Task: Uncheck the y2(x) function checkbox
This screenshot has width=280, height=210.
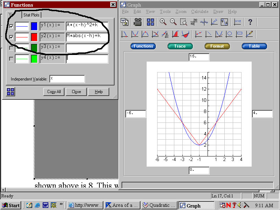Action: [x=11, y=37]
